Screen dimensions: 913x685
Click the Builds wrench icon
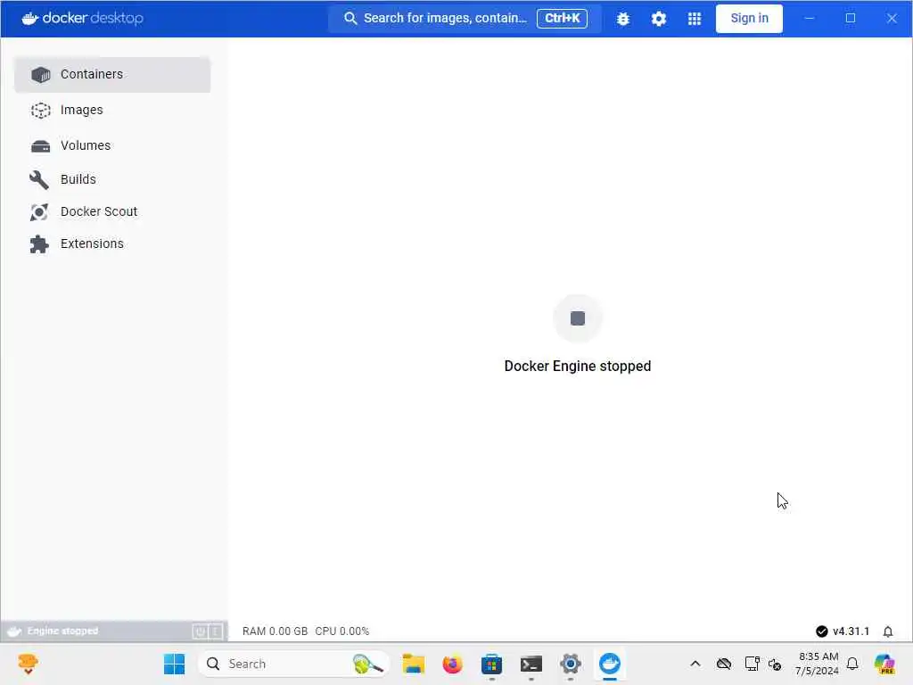(x=39, y=180)
